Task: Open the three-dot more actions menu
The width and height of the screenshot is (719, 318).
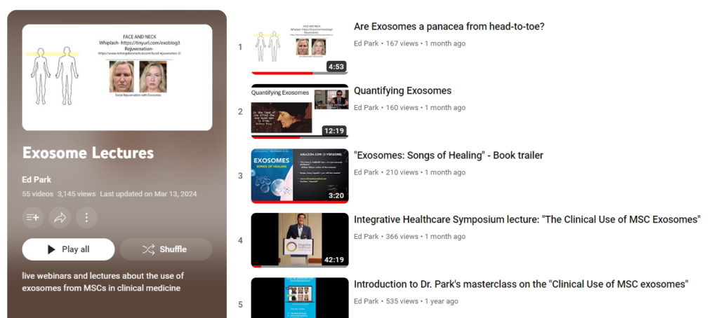Action: click(x=86, y=218)
